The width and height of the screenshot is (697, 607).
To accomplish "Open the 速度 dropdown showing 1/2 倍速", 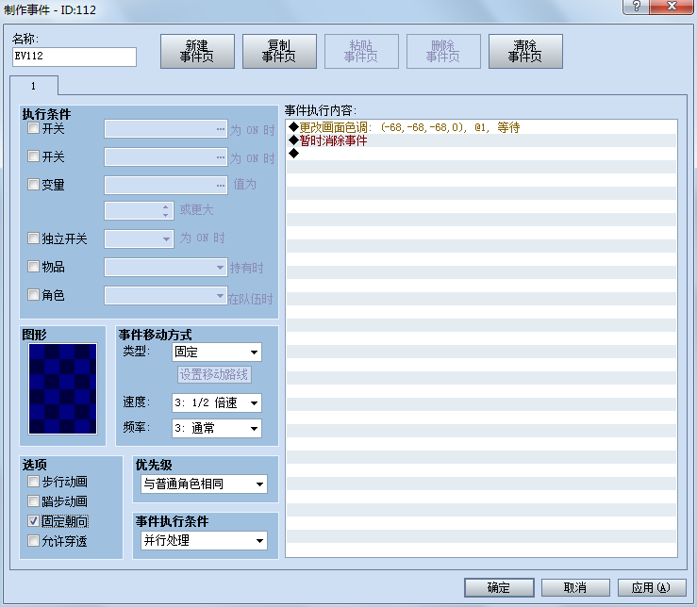I will pyautogui.click(x=217, y=402).
